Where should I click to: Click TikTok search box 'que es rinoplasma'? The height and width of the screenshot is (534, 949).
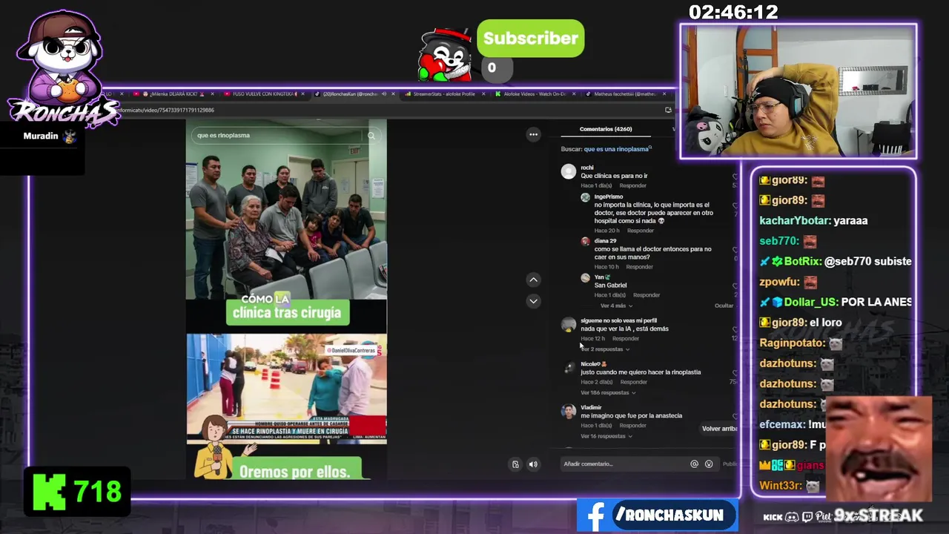click(x=279, y=136)
